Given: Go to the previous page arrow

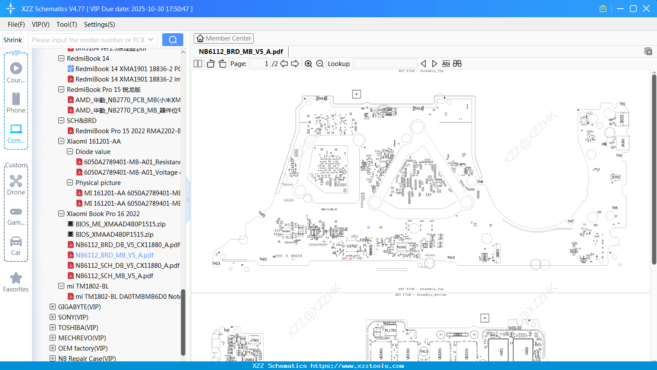Looking at the screenshot, I should pos(284,64).
